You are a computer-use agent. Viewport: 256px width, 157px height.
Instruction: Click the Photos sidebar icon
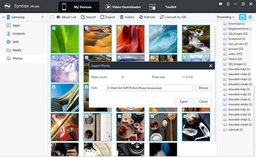point(8,58)
